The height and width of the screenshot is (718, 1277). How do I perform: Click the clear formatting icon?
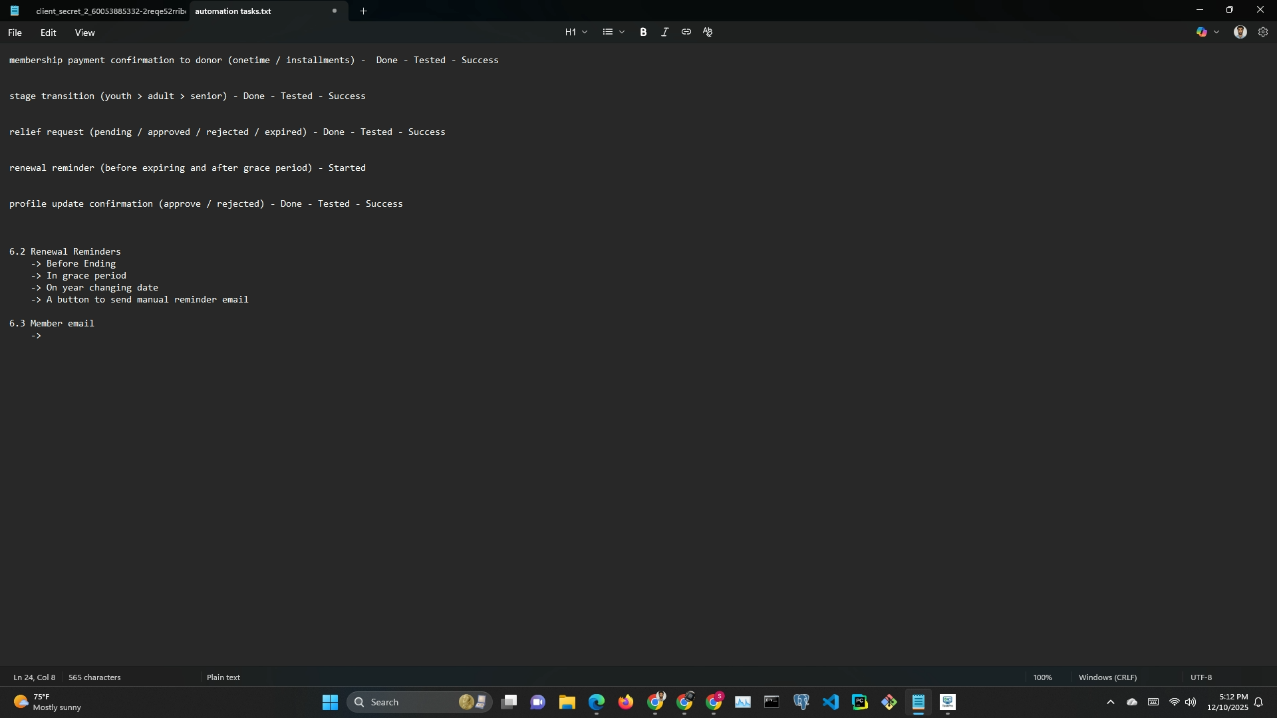click(x=708, y=32)
